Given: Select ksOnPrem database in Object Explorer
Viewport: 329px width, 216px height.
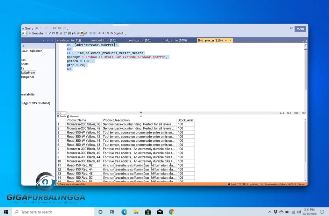Looking at the screenshot, I should click(29, 73).
